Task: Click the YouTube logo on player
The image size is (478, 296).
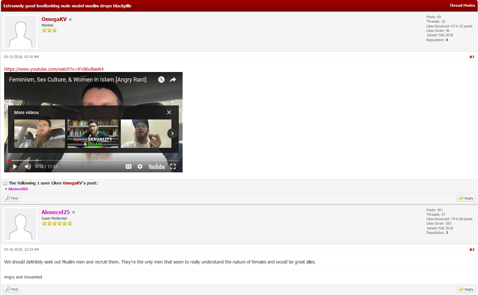Action: (x=156, y=167)
